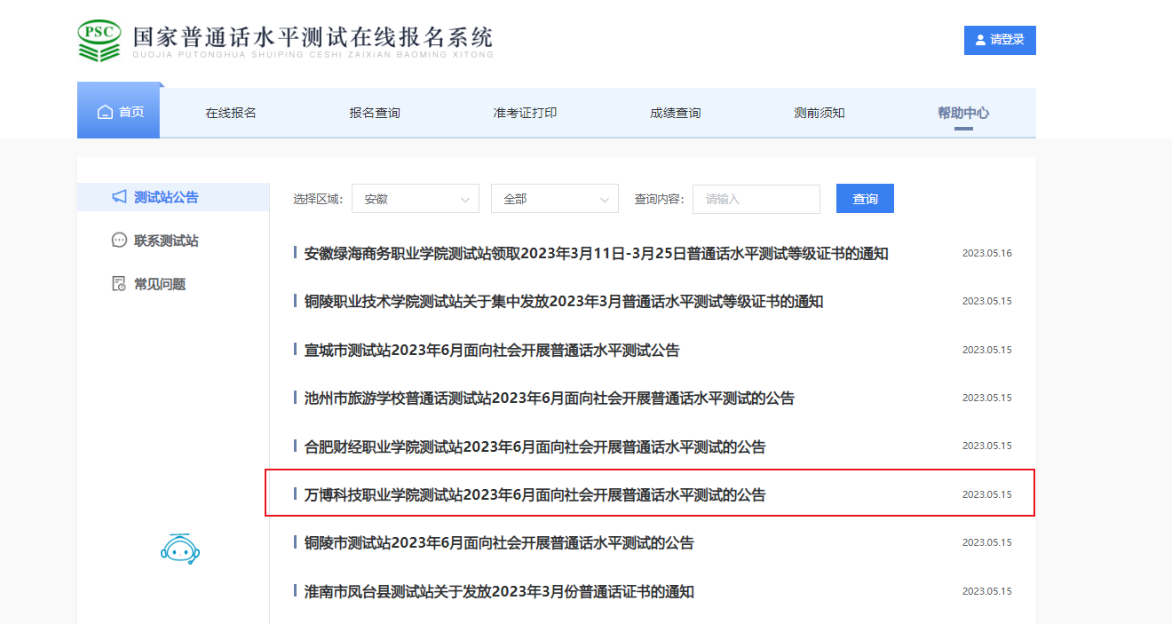1172x624 pixels.
Task: Switch to 帮助中心 tab
Action: coord(963,113)
